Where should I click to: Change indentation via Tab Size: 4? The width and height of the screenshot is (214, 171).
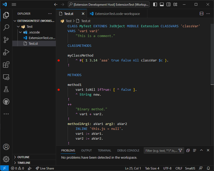152,168
